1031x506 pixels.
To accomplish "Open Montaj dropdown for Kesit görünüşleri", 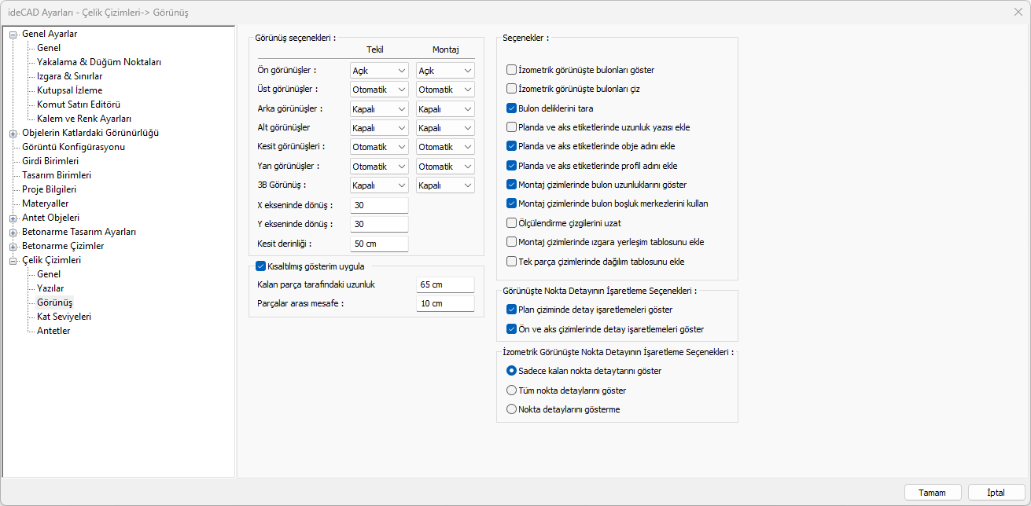I will click(445, 147).
